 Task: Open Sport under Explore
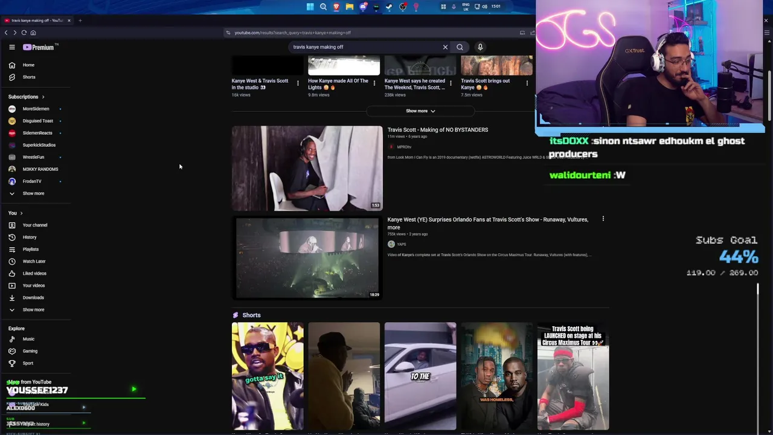(28, 363)
